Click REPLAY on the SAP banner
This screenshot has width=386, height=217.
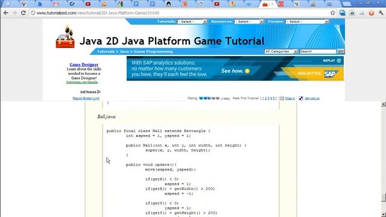tap(332, 60)
